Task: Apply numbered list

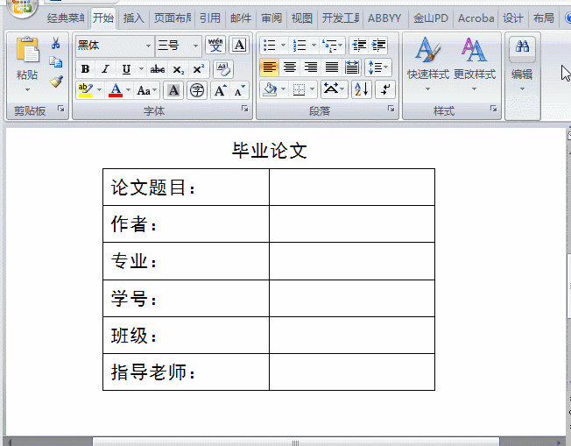Action: coord(300,46)
